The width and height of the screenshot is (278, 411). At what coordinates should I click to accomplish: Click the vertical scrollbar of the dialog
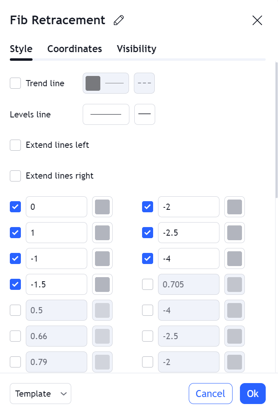[276, 130]
